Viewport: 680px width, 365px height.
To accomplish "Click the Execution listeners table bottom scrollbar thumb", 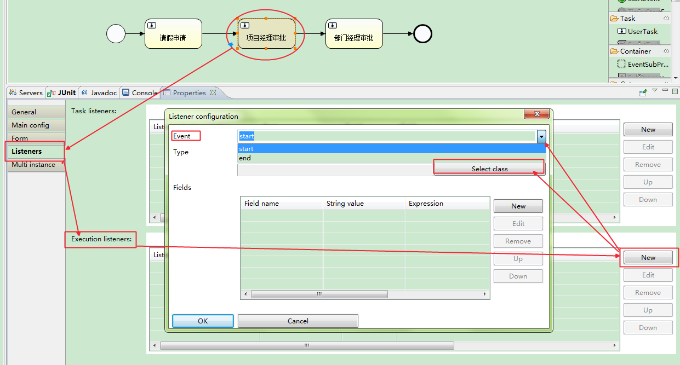I will coord(307,345).
